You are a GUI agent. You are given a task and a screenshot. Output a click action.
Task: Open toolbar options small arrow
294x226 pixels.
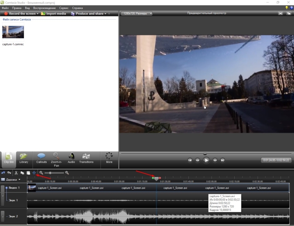pyautogui.click(x=109, y=14)
